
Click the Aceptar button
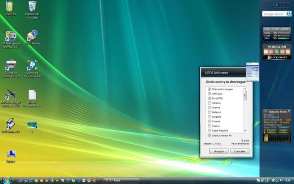click(x=219, y=152)
